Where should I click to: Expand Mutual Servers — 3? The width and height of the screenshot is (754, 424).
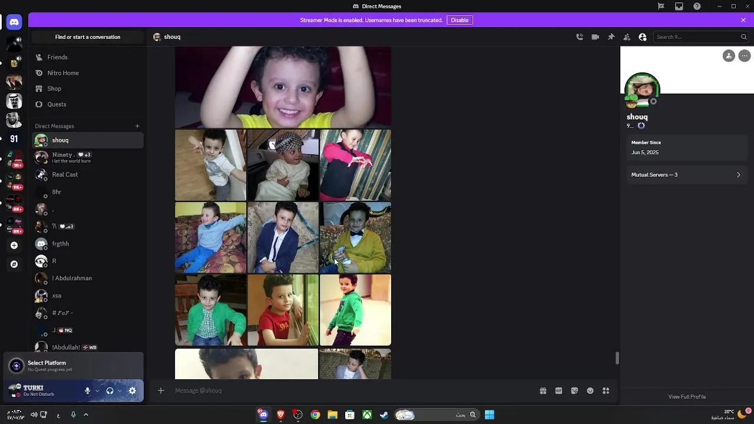pyautogui.click(x=687, y=175)
